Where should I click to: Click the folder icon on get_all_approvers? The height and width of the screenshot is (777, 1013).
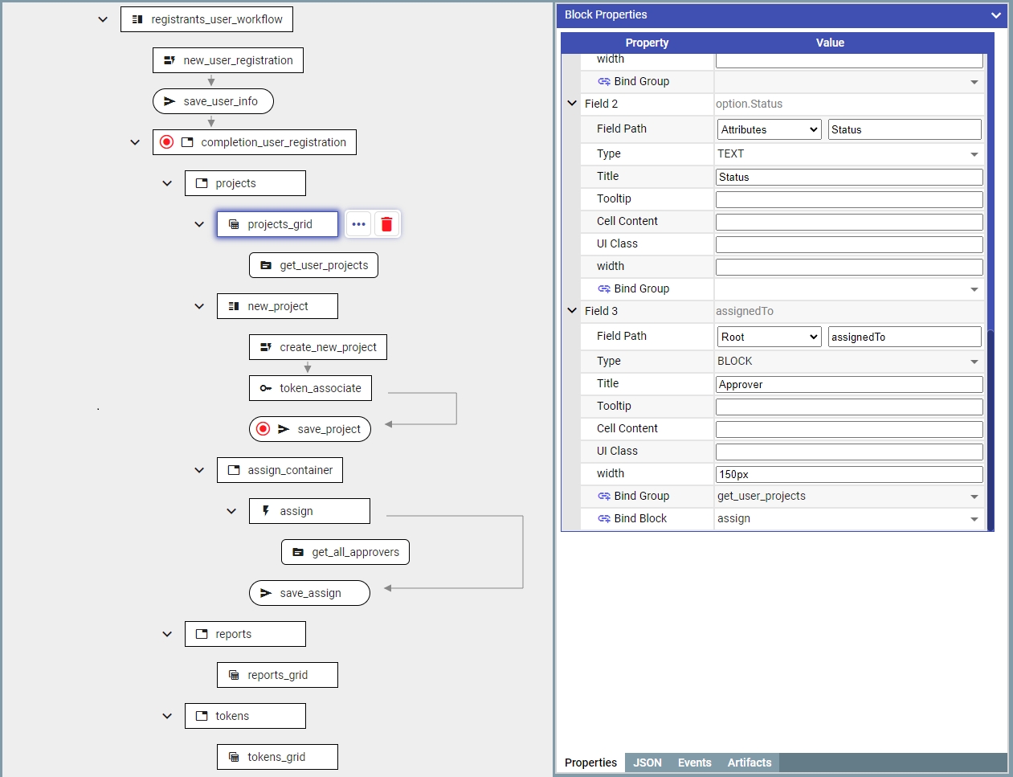point(298,552)
